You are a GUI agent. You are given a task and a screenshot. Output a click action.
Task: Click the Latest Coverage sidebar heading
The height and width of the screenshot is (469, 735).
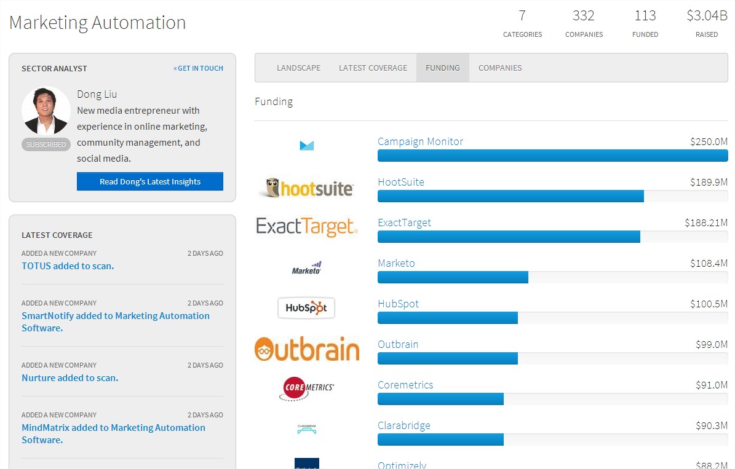(57, 235)
